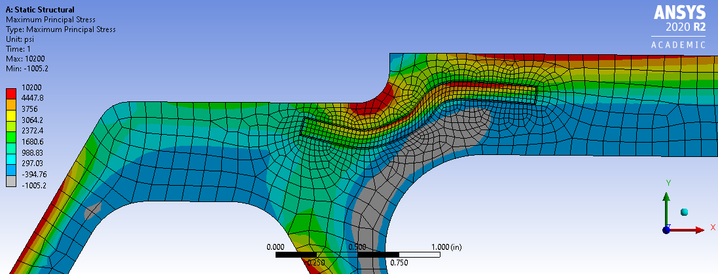Click the scale ruler label 0.000

coord(276,247)
